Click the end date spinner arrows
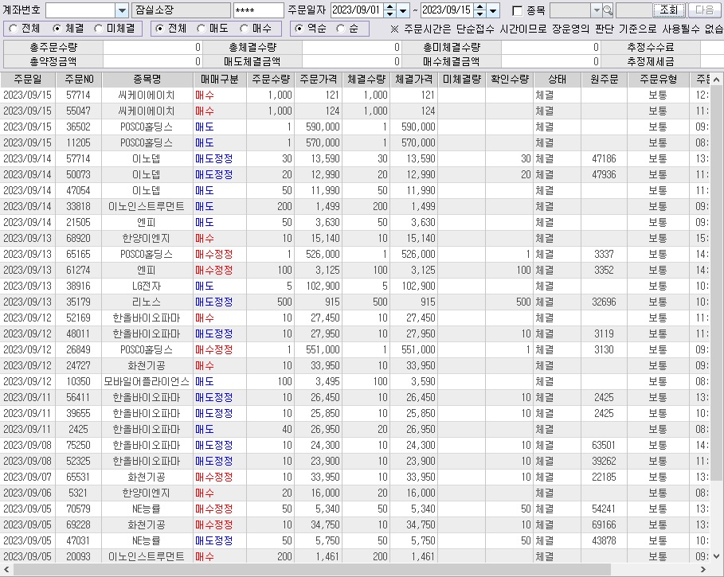This screenshot has width=724, height=577. [479, 10]
